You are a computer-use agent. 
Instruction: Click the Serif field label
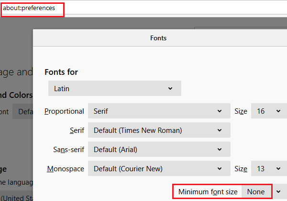[77, 130]
